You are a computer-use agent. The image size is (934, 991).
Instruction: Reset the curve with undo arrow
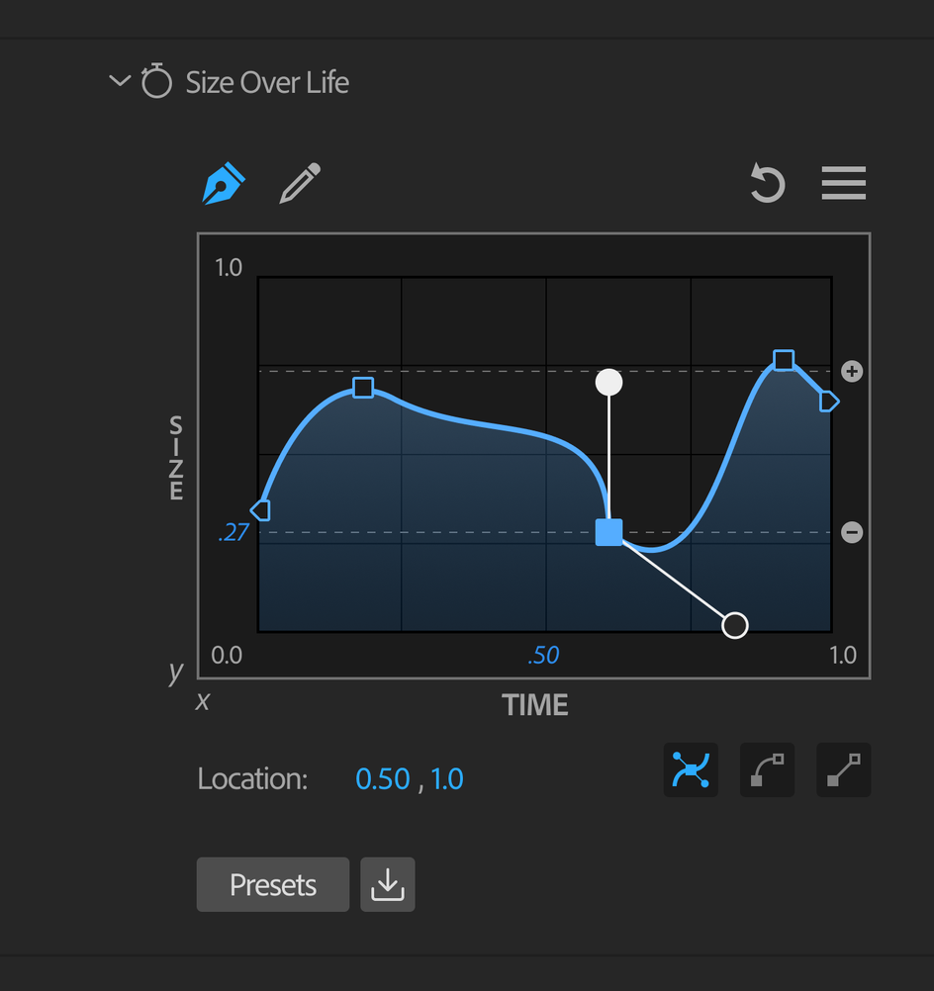point(768,183)
